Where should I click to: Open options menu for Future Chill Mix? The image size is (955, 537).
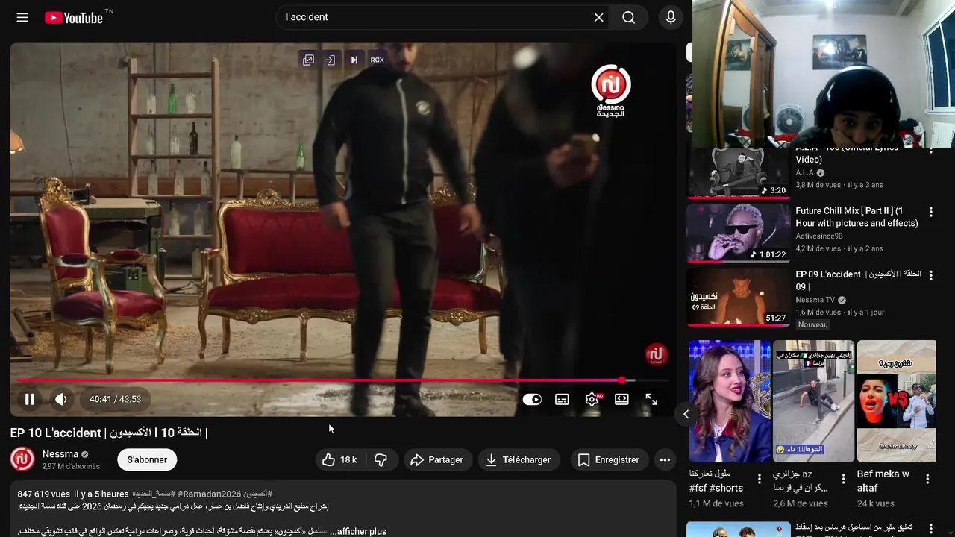(x=930, y=213)
